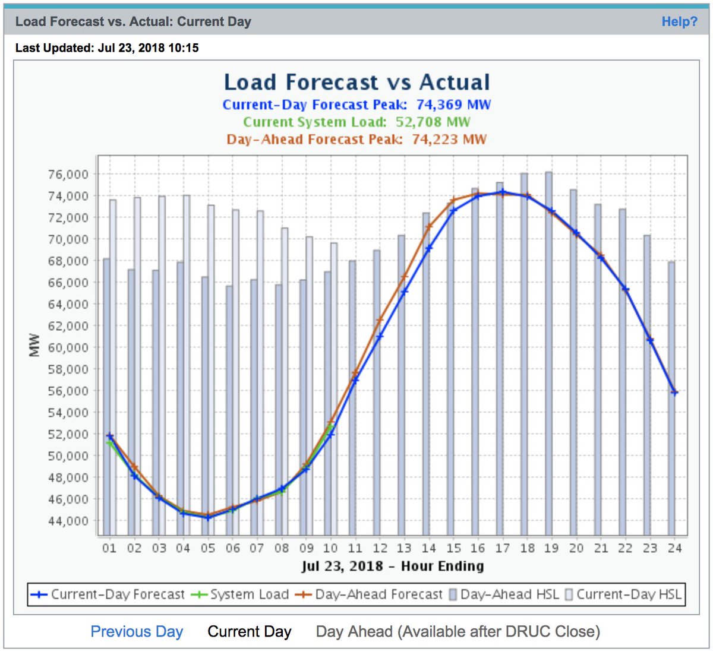The width and height of the screenshot is (713, 652).
Task: Click the 76,000 y-axis label
Action: click(68, 175)
